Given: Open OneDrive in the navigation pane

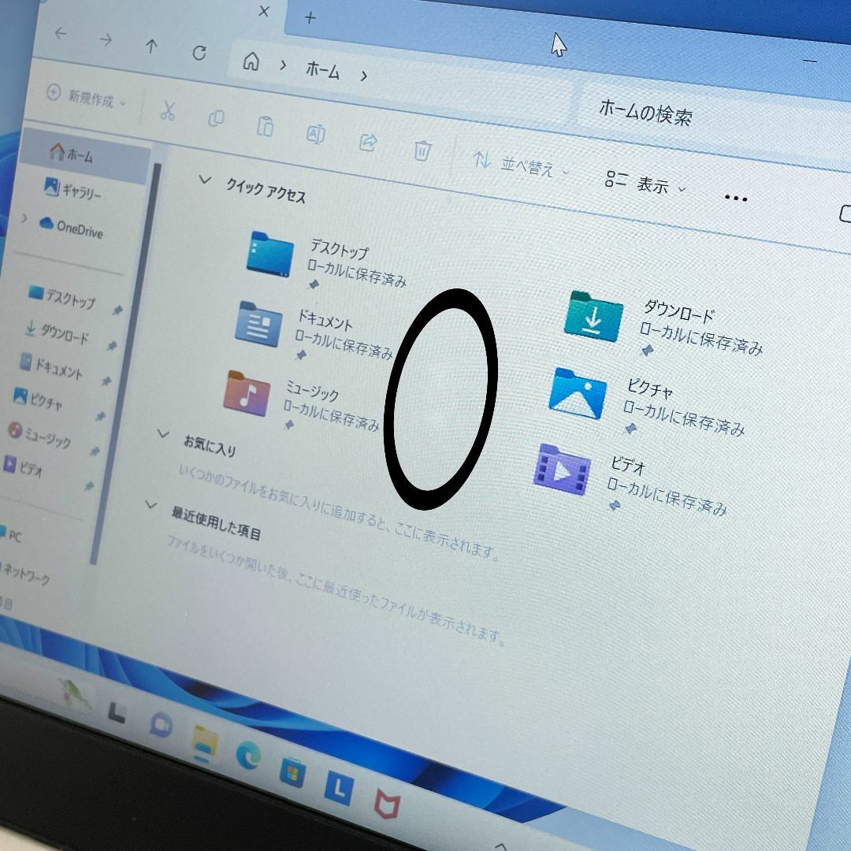Looking at the screenshot, I should click(71, 228).
